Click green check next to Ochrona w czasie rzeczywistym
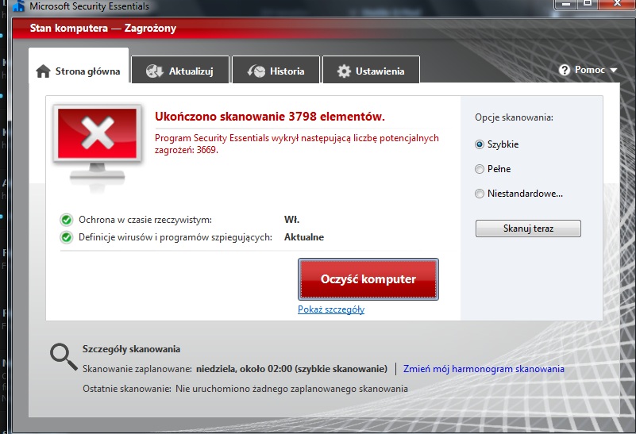Image resolution: width=636 pixels, height=434 pixels. (67, 220)
